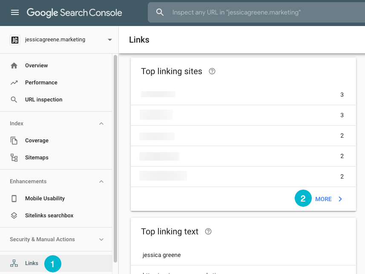The height and width of the screenshot is (274, 365).
Task: Open help for Top linking sites
Action: (x=212, y=71)
